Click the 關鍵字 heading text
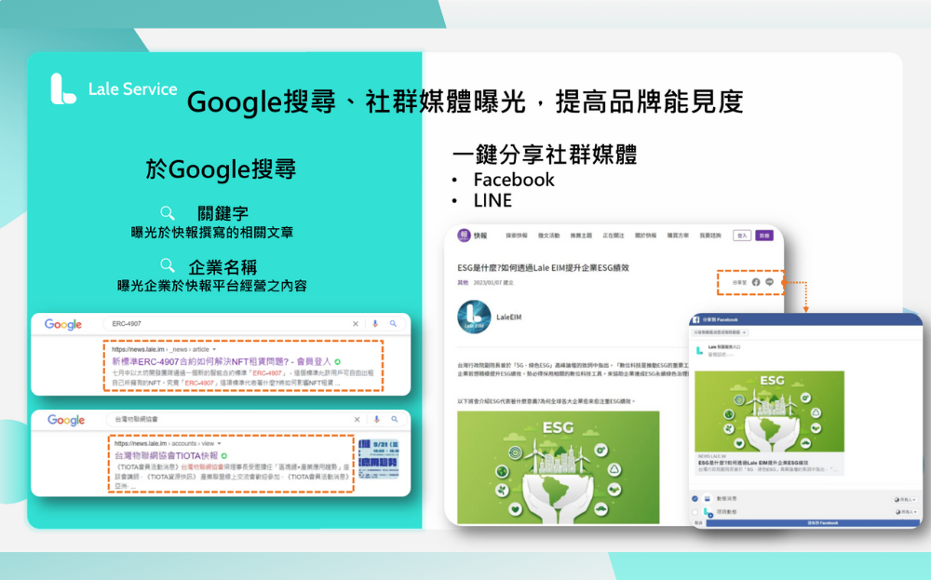This screenshot has height=580, width=931. point(223,213)
